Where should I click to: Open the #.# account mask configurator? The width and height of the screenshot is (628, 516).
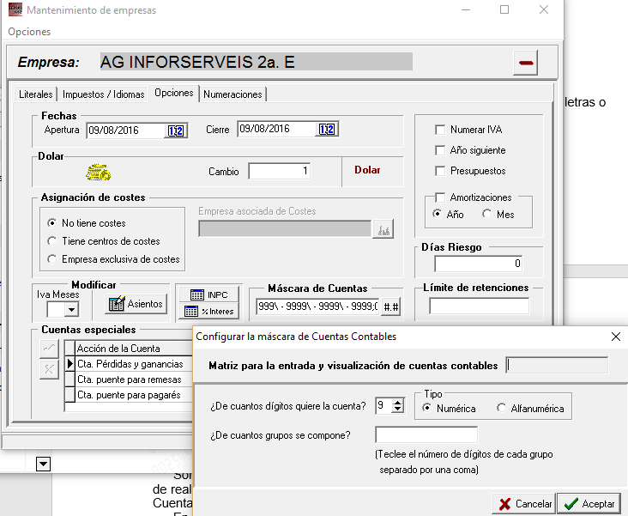(x=391, y=307)
